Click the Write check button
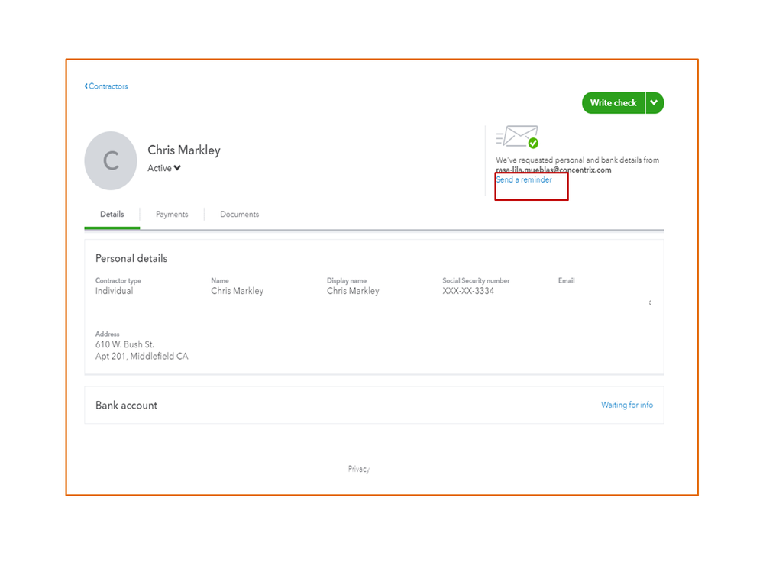This screenshot has width=763, height=572. [x=613, y=102]
